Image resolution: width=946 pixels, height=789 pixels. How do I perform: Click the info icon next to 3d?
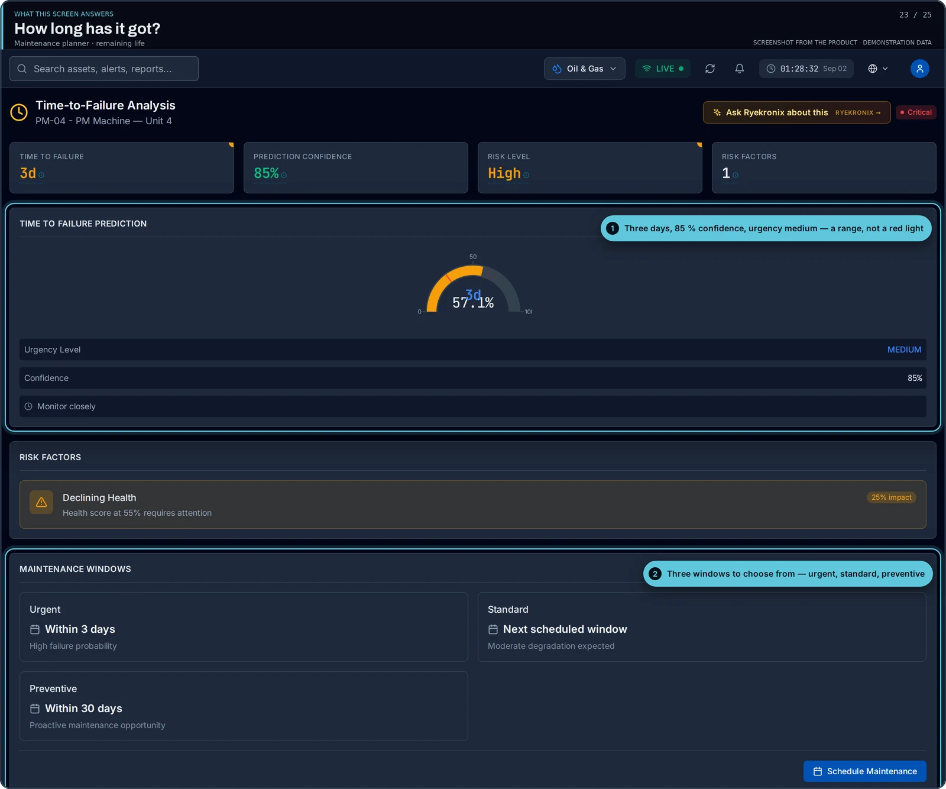pyautogui.click(x=41, y=175)
